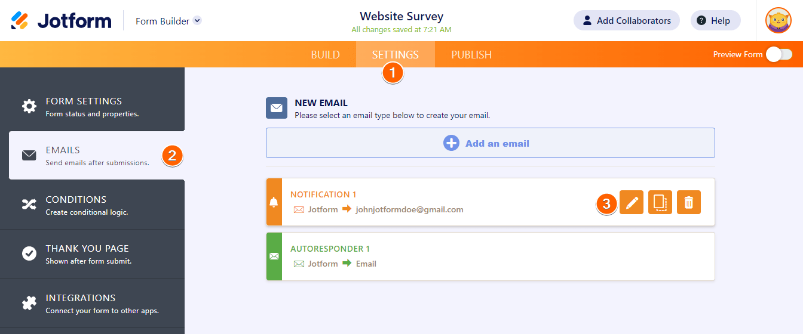Click the orange bell icon on Notification 1
The image size is (803, 334).
[x=274, y=202]
